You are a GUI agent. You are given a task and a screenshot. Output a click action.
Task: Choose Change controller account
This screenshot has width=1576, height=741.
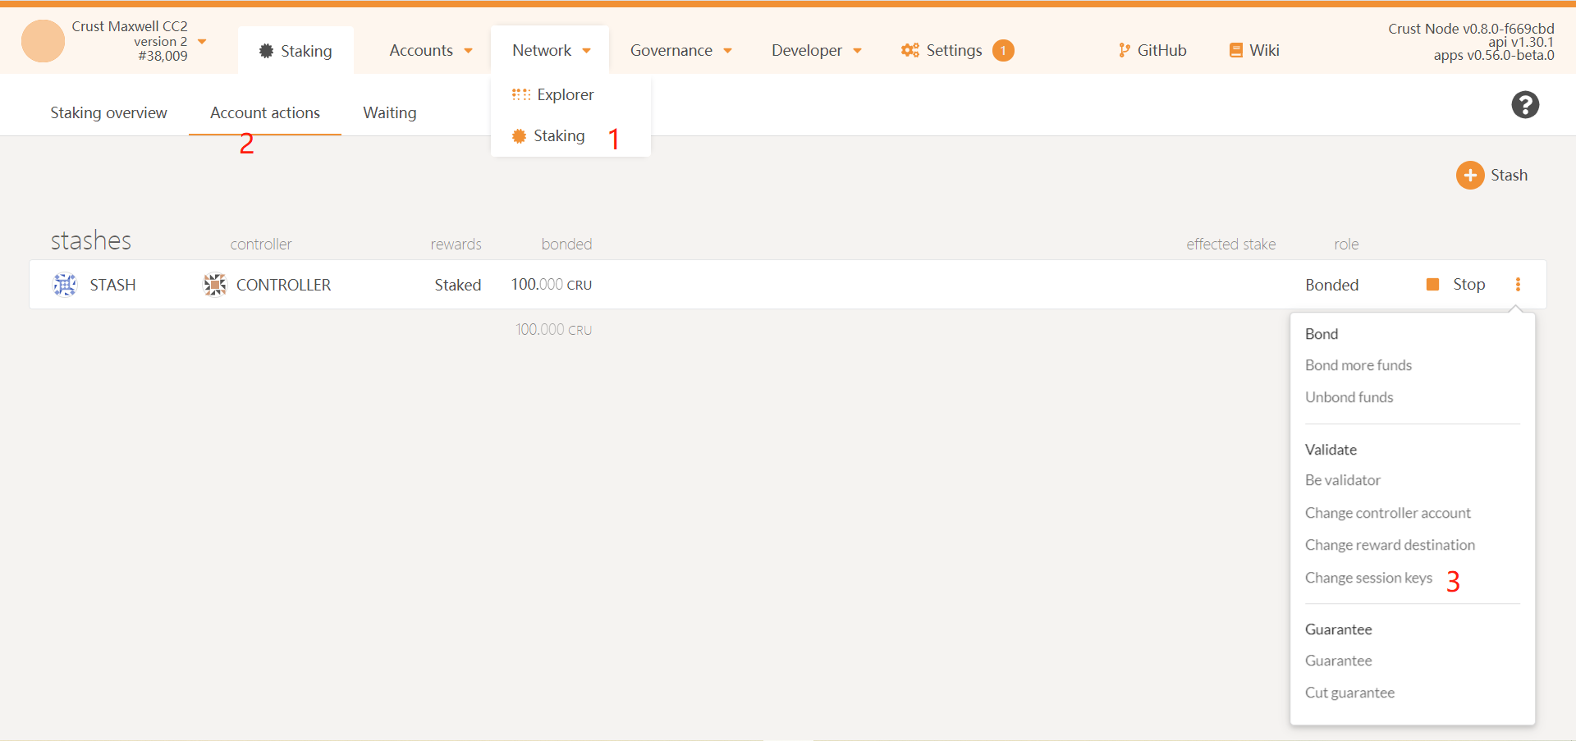tap(1387, 513)
